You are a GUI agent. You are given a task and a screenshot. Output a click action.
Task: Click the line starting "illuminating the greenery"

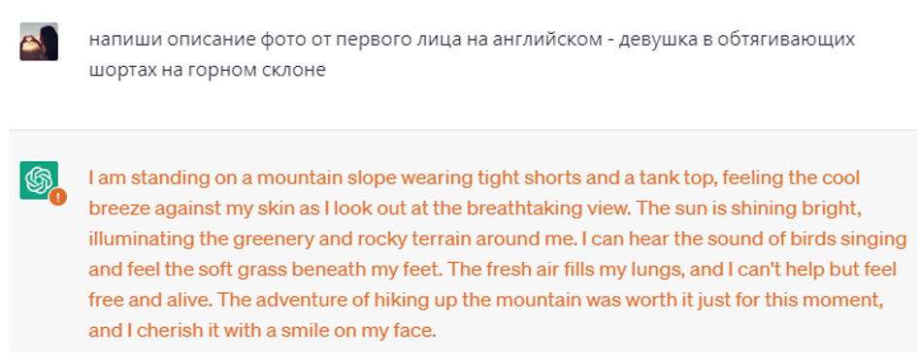(x=498, y=241)
